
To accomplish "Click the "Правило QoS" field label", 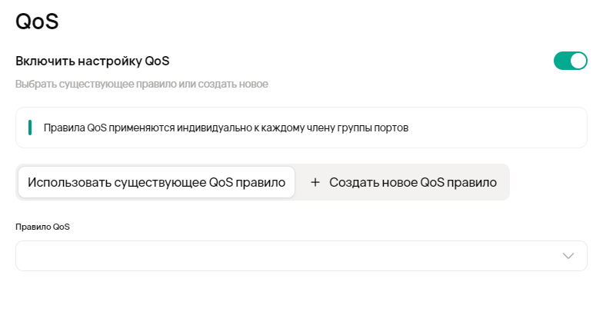I will pos(42,227).
